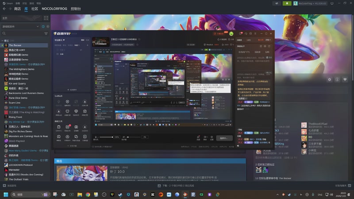Open Steam downloads status bar
Screen dimensions: 354x199
tap(176, 185)
